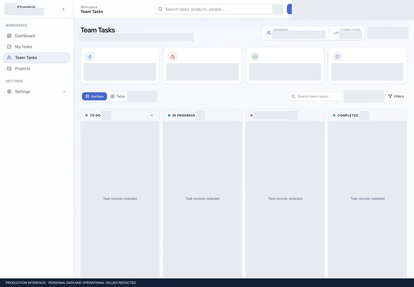This screenshot has width=414, height=287.
Task: Add a task with the TO DO plus icon
Action: point(152,115)
